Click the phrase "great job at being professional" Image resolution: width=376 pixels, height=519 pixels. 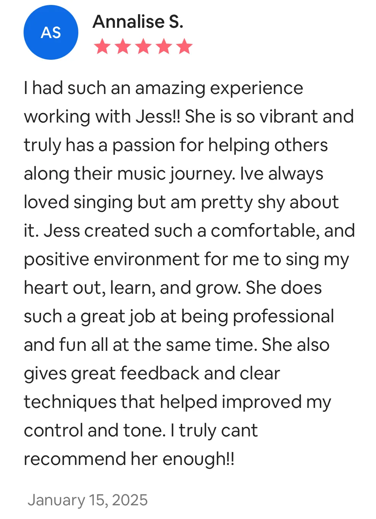point(207,317)
